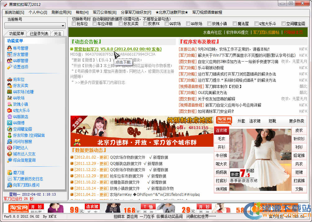
Task: Click the 网吧达人 icon
Action: [10, 148]
